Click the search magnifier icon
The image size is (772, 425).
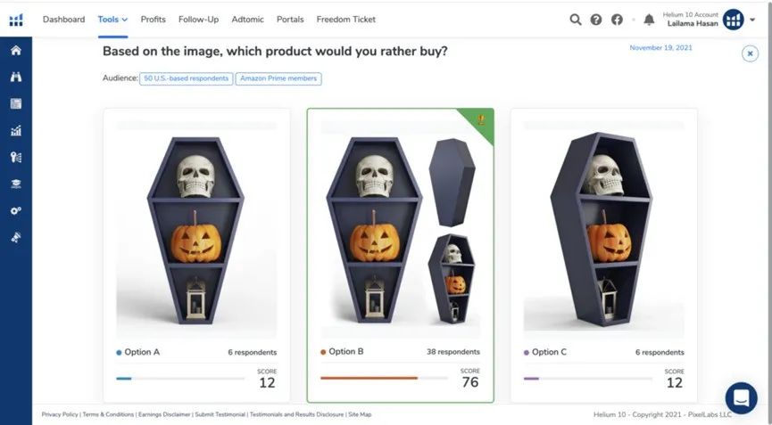coord(576,20)
